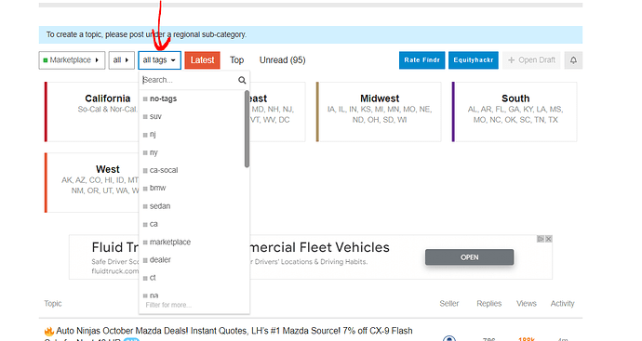Screen dimensions: 642x341
Task: Select the 'dealer' tag
Action: (194, 259)
